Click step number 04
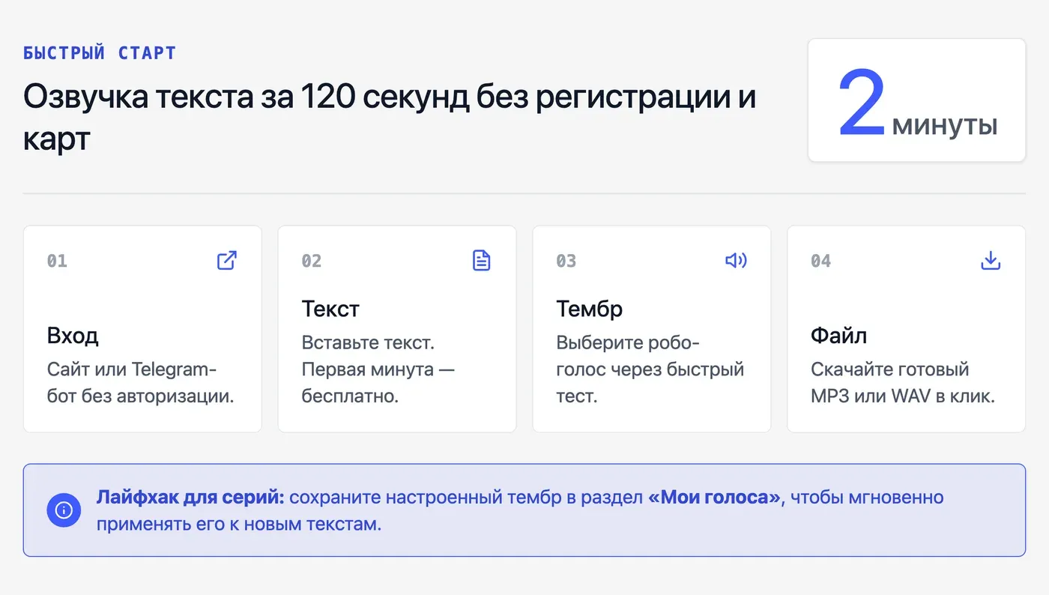 point(821,261)
